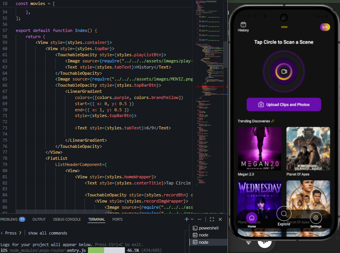This screenshot has height=253, width=340.
Task: Tap the Explore label in bottom nav
Action: coord(284,224)
